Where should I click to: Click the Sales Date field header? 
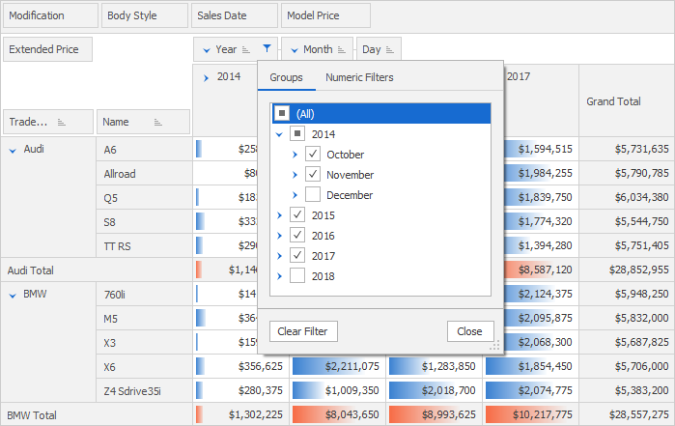[x=233, y=15]
